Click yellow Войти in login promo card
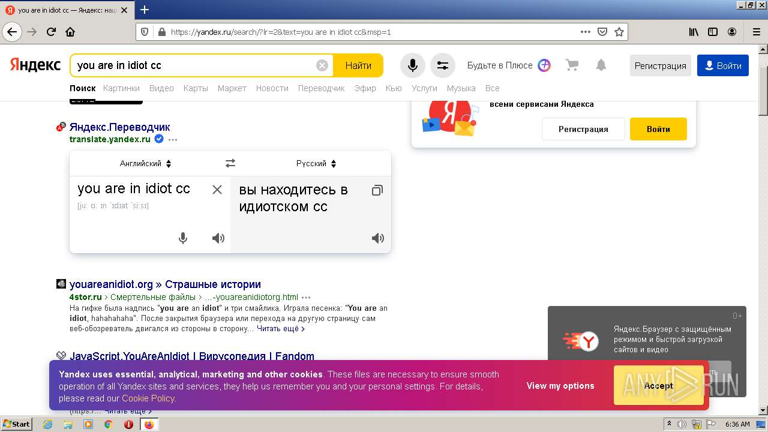This screenshot has height=432, width=768. 658,129
